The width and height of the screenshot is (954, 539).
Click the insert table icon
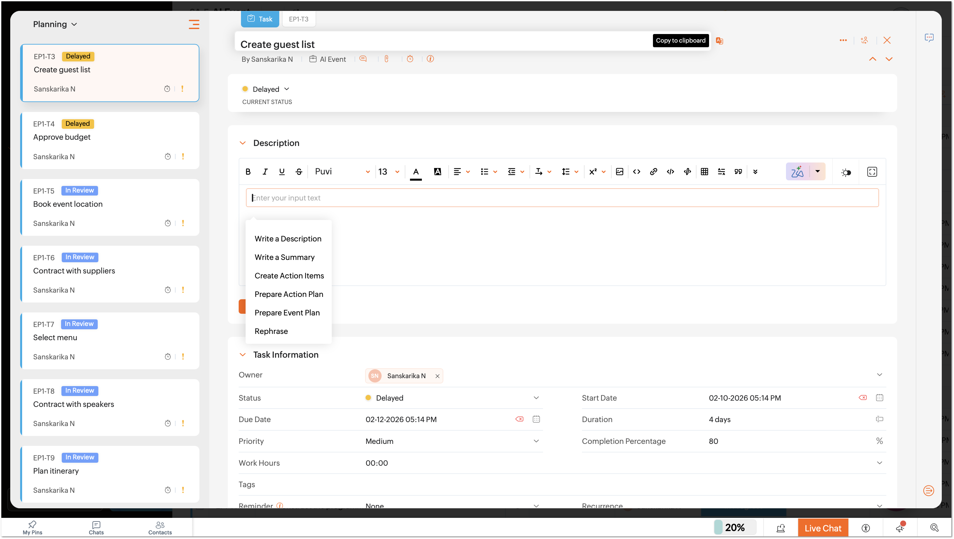[704, 171]
